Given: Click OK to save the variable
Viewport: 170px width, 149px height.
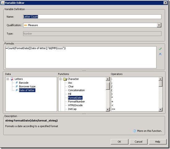Looking at the screenshot, I should coord(119,142).
